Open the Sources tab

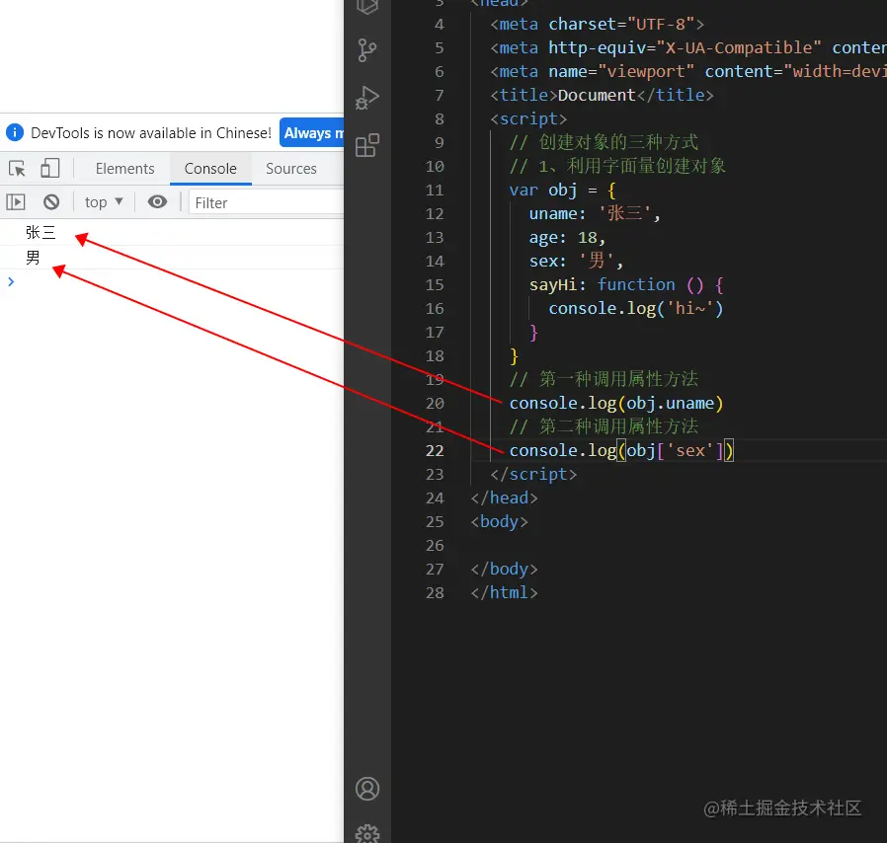(290, 169)
